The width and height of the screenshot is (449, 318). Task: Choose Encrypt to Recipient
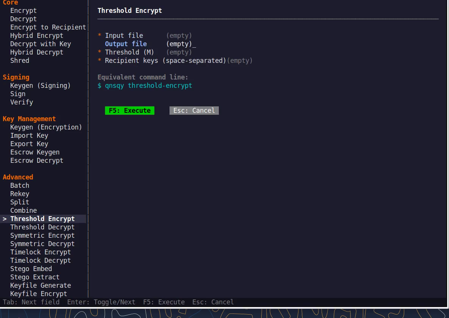pos(48,27)
